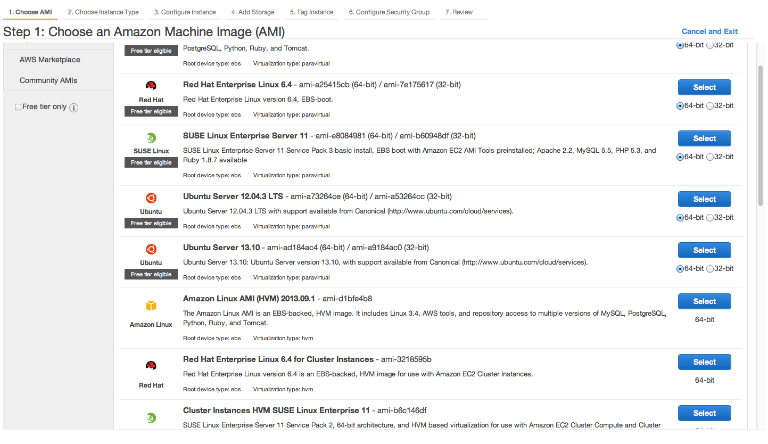Choose 64-bit for Ubuntu Server 13.10
Viewport: 768px width, 444px height.
point(680,269)
